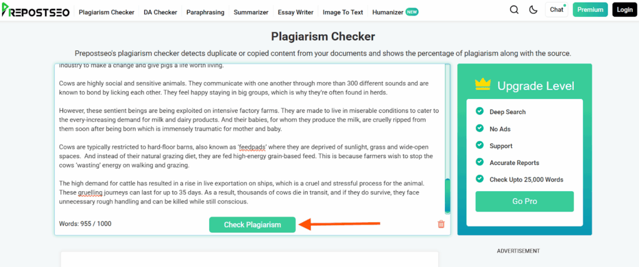This screenshot has height=267, width=639.
Task: Click the Check Plagiarism button
Action: (252, 225)
